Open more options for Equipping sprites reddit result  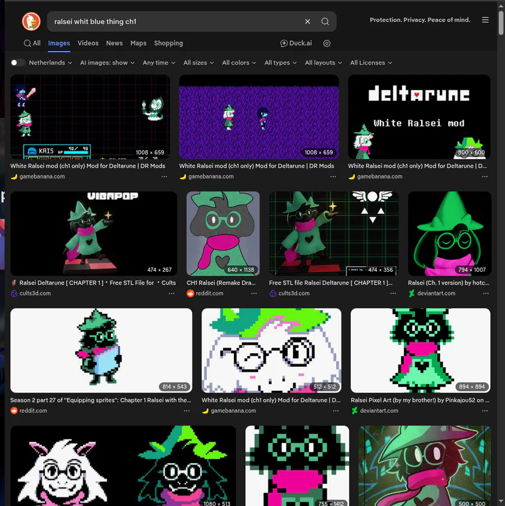187,411
